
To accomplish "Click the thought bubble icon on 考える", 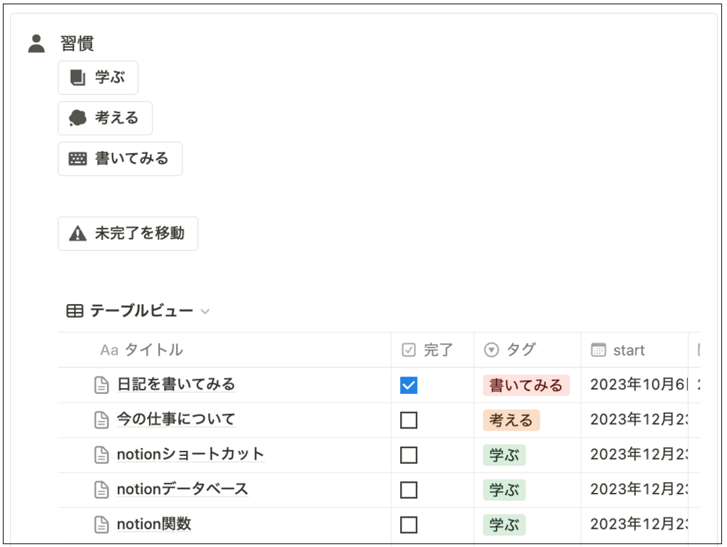I will coord(77,118).
